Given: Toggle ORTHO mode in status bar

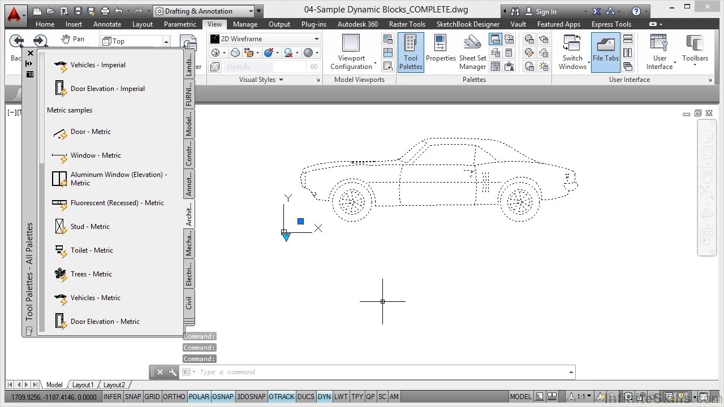Looking at the screenshot, I should coord(174,397).
